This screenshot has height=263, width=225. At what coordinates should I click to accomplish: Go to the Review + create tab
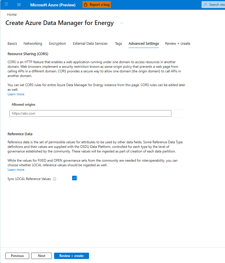pos(177,43)
